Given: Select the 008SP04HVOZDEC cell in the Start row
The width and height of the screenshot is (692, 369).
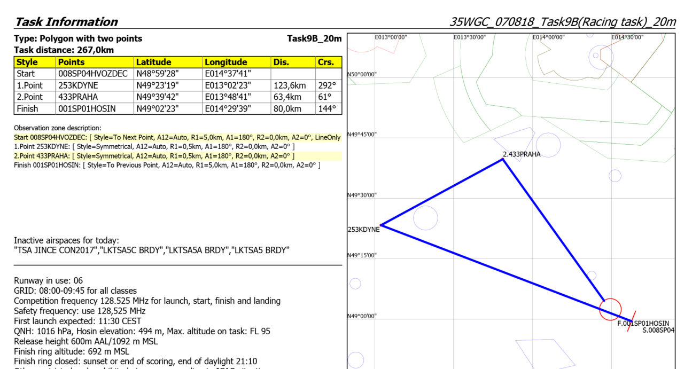Looking at the screenshot, I should click(x=94, y=74).
